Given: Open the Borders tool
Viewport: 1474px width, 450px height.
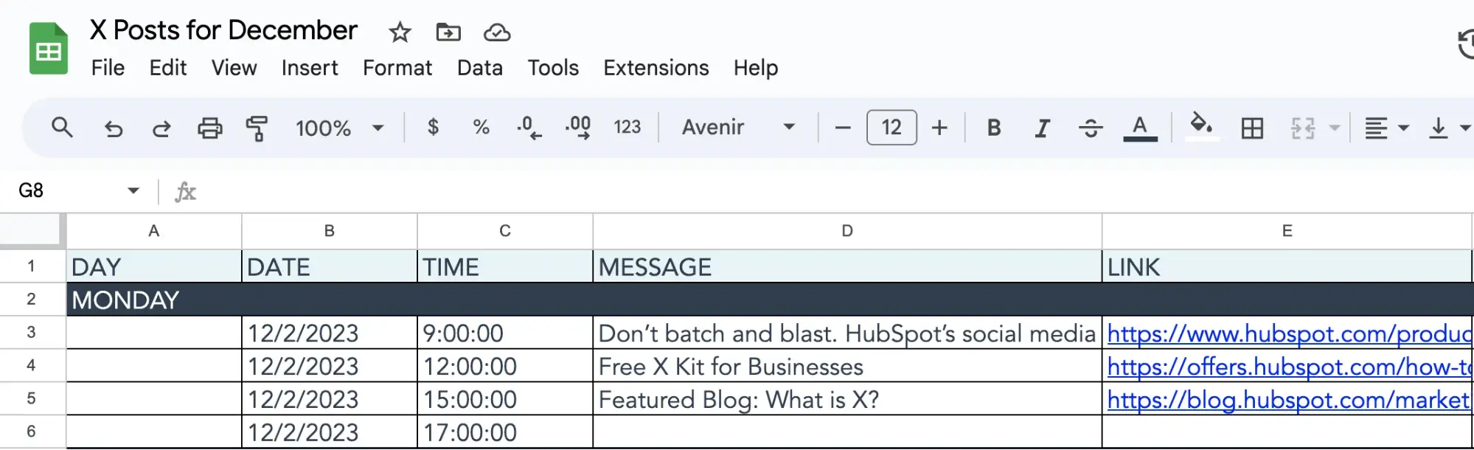Looking at the screenshot, I should pos(1253,128).
